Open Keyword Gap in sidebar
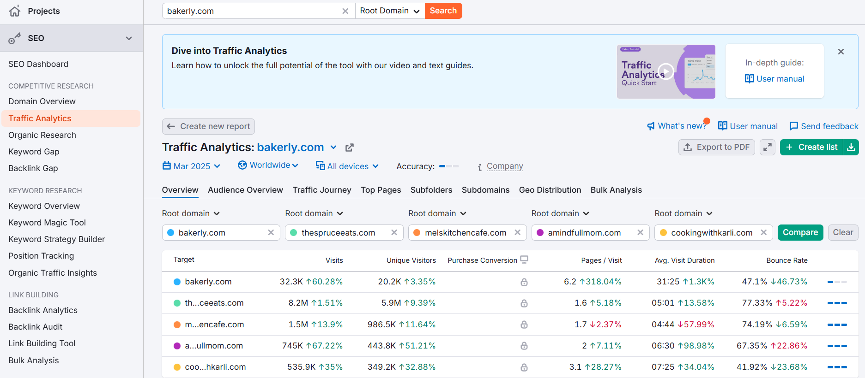The height and width of the screenshot is (378, 865). pos(34,152)
